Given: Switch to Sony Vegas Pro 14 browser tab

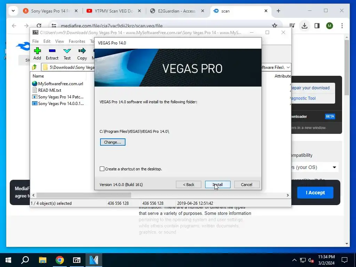Looking at the screenshot, I should coord(50,11).
